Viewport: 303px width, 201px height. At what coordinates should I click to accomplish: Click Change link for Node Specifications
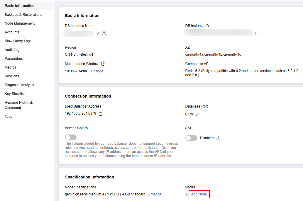155,194
